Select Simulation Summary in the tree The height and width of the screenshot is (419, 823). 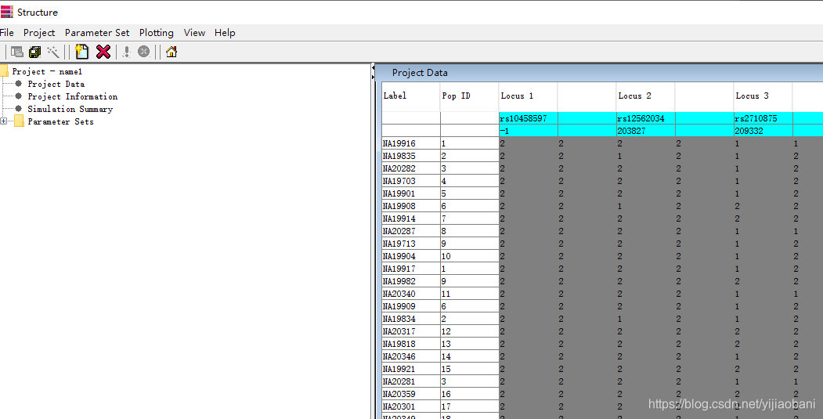[x=70, y=109]
